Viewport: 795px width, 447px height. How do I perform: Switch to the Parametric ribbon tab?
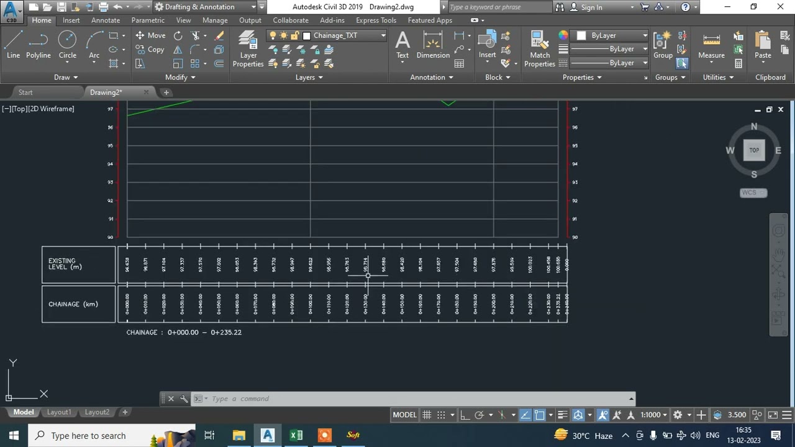(x=148, y=20)
